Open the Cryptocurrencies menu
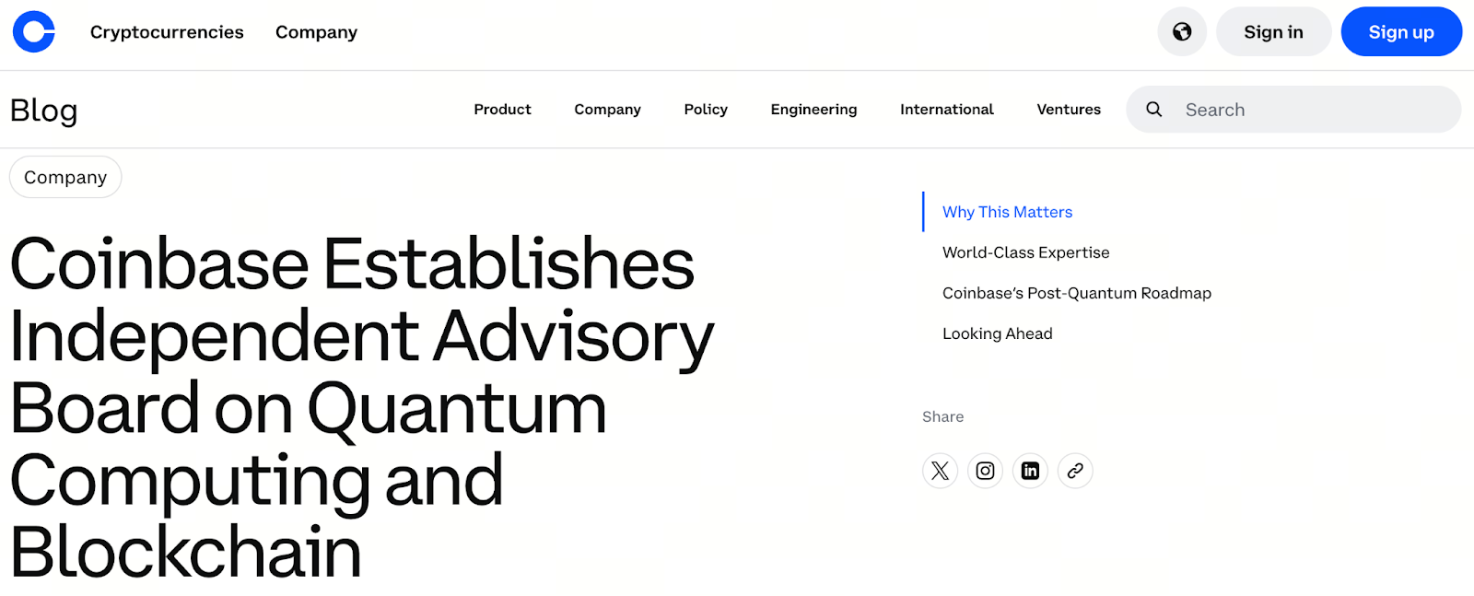 click(x=167, y=32)
